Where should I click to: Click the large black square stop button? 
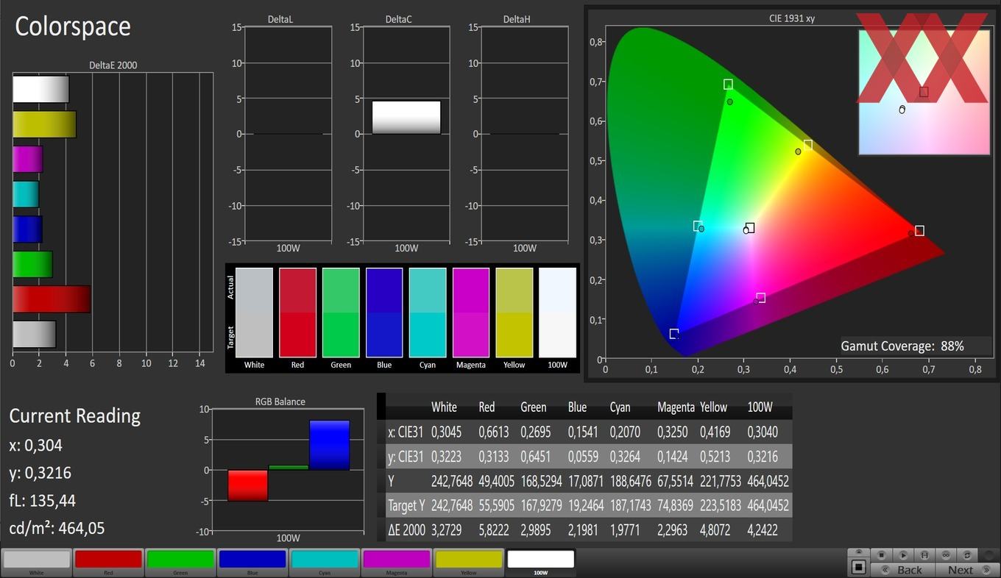858,567
